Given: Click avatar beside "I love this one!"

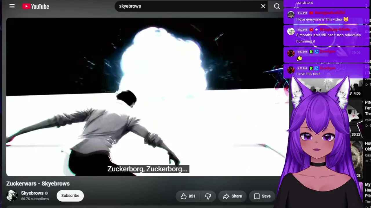Looking at the screenshot, I should pyautogui.click(x=291, y=70).
